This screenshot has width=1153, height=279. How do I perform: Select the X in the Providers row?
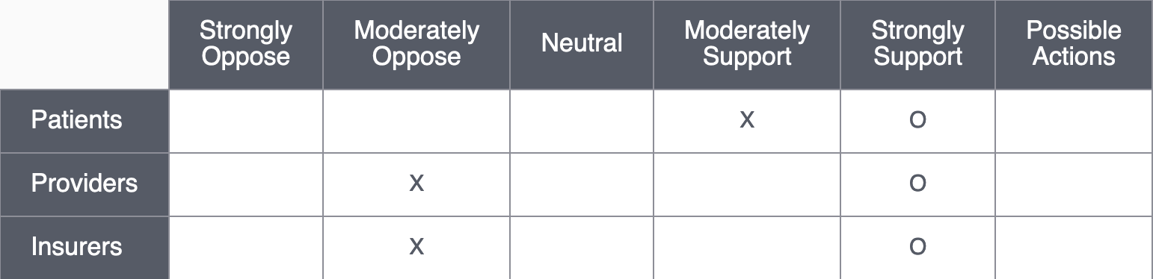point(416,184)
